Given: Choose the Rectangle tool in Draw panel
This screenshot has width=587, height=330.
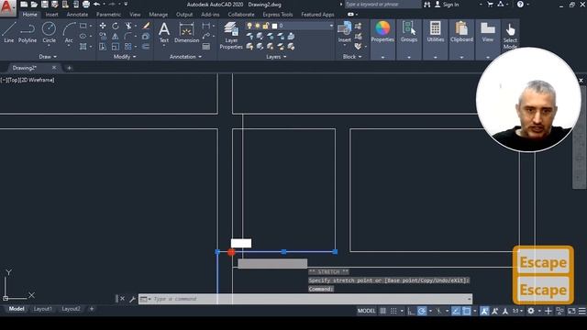Looking at the screenshot, I should [x=83, y=26].
